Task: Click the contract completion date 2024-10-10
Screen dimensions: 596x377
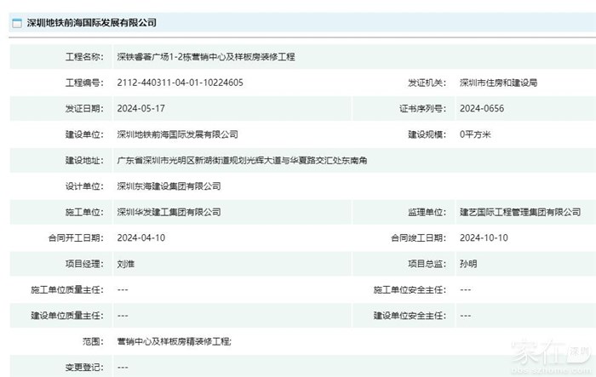Action: click(484, 237)
